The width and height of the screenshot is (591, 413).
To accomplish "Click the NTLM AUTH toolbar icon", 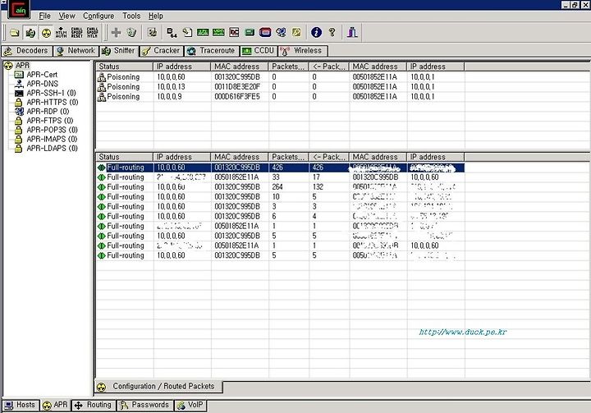I will 61,33.
